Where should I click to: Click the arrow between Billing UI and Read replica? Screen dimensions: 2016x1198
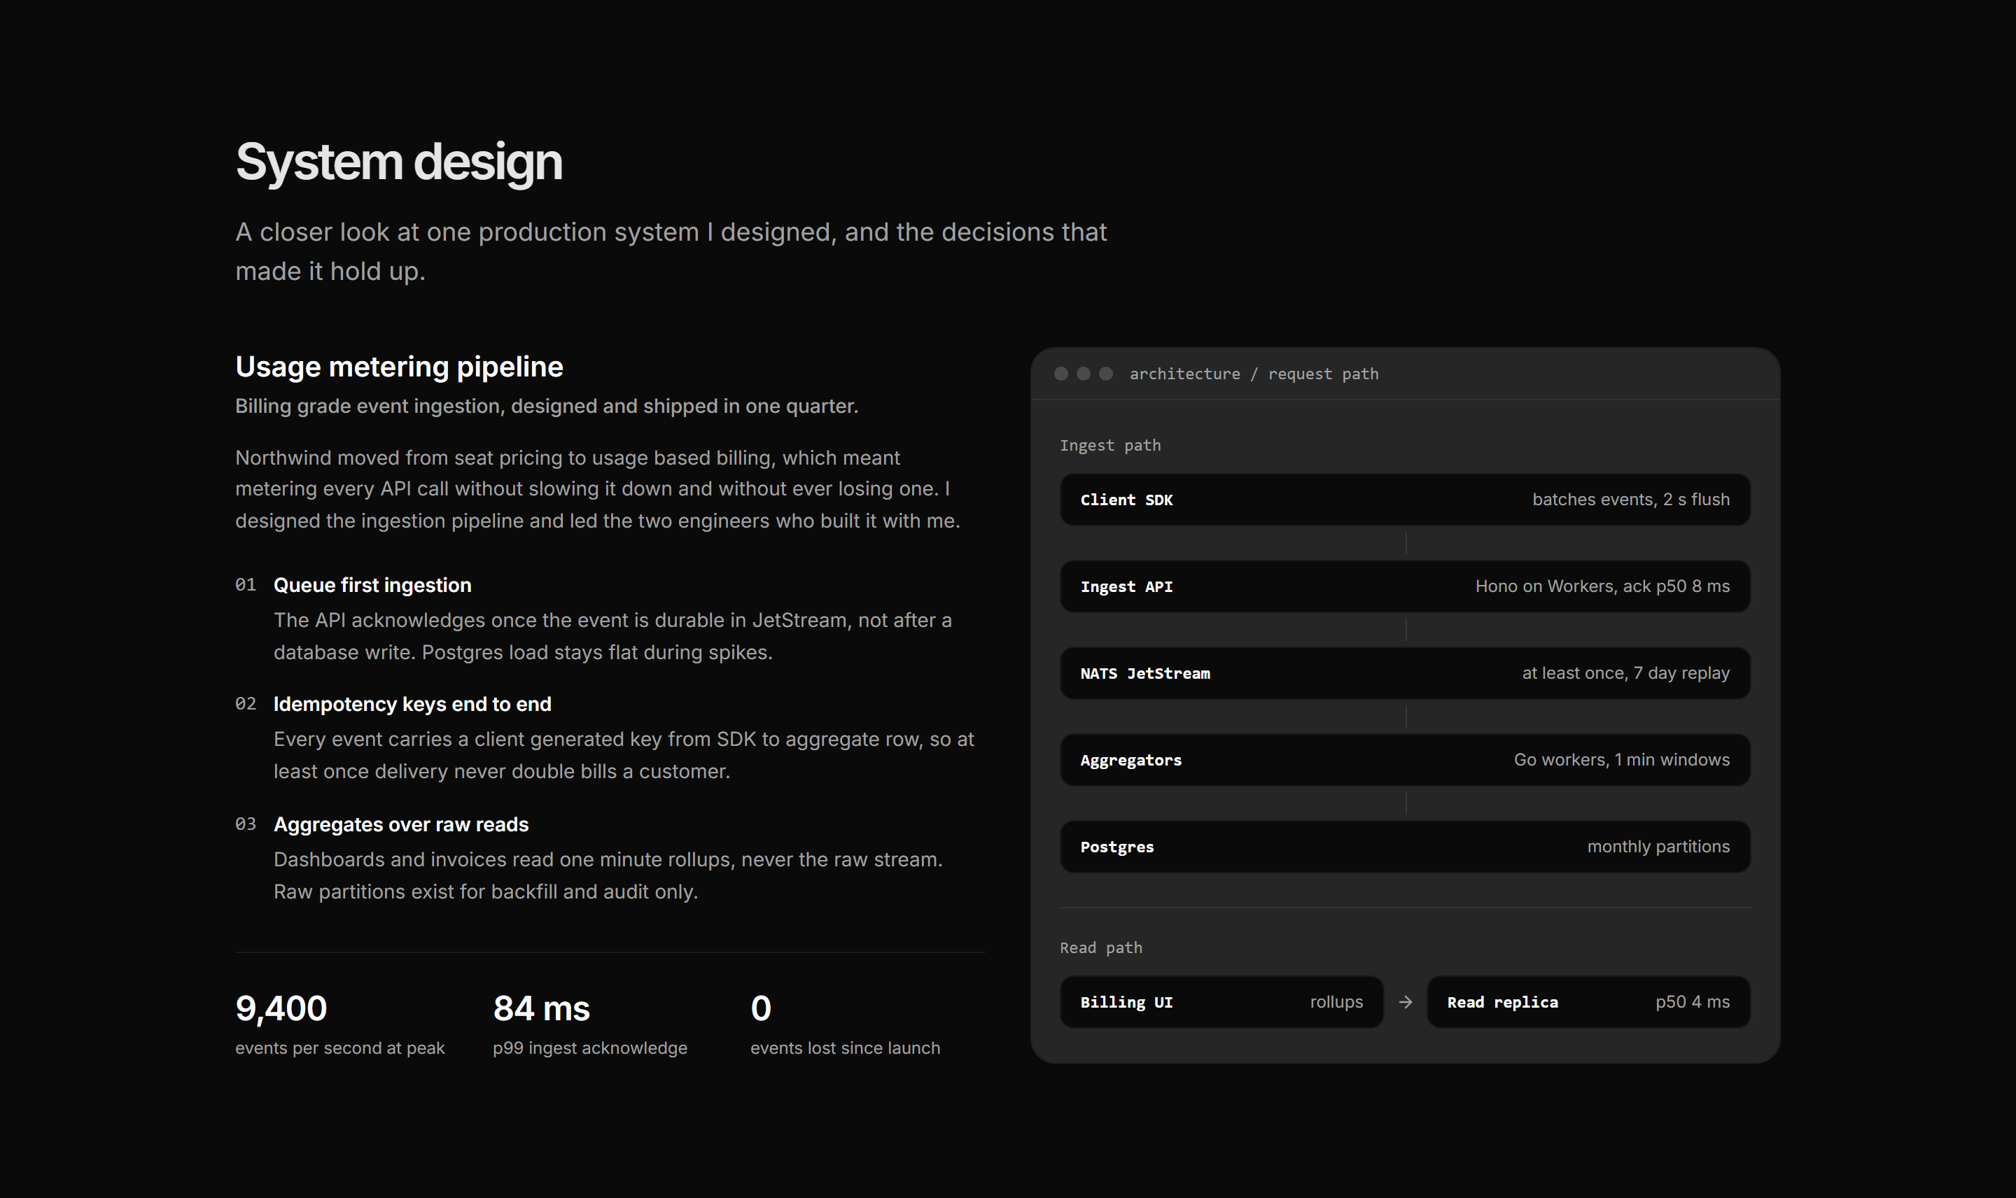(1406, 1002)
